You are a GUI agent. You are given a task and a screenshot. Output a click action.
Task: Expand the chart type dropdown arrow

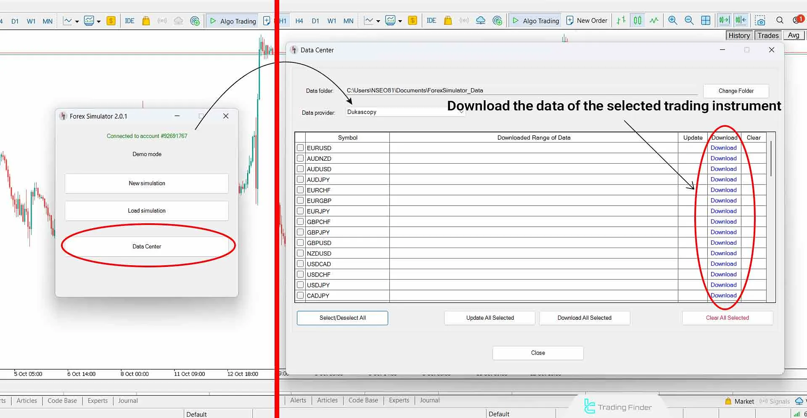click(401, 20)
